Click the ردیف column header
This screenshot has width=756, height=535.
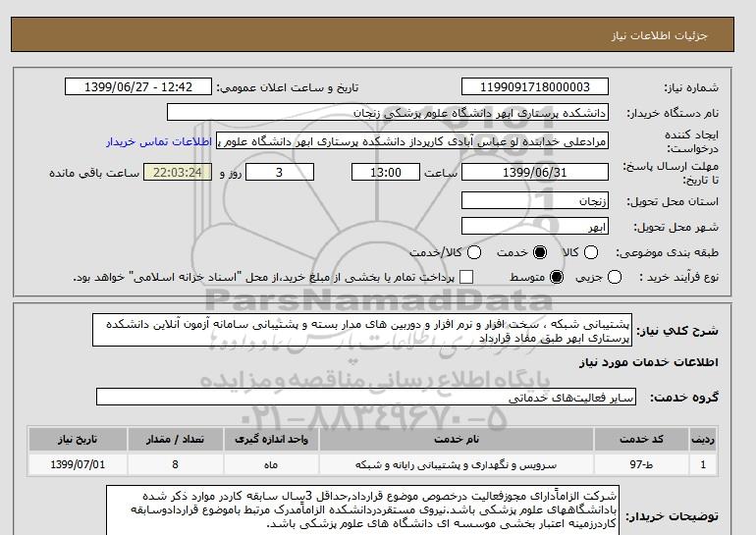pos(703,439)
